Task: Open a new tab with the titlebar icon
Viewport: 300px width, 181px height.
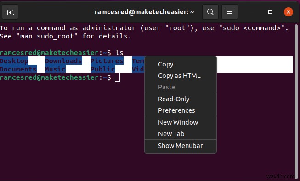Action: [10, 12]
